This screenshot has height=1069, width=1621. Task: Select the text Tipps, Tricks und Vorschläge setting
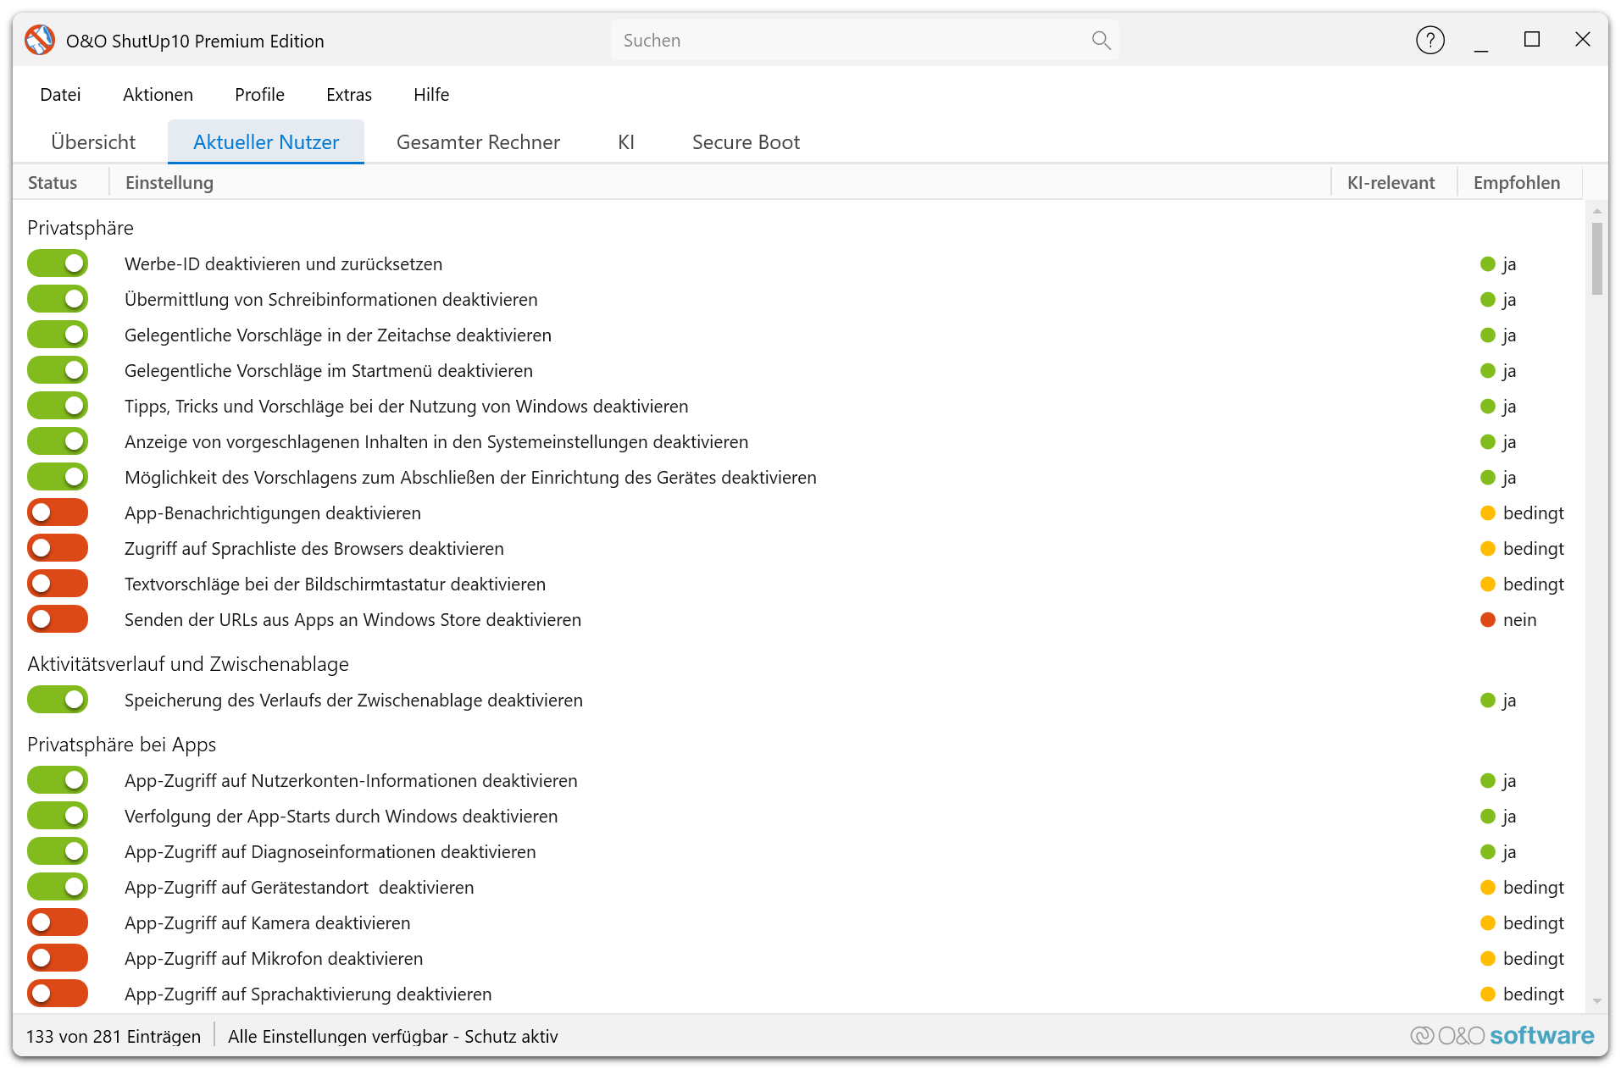tap(407, 407)
